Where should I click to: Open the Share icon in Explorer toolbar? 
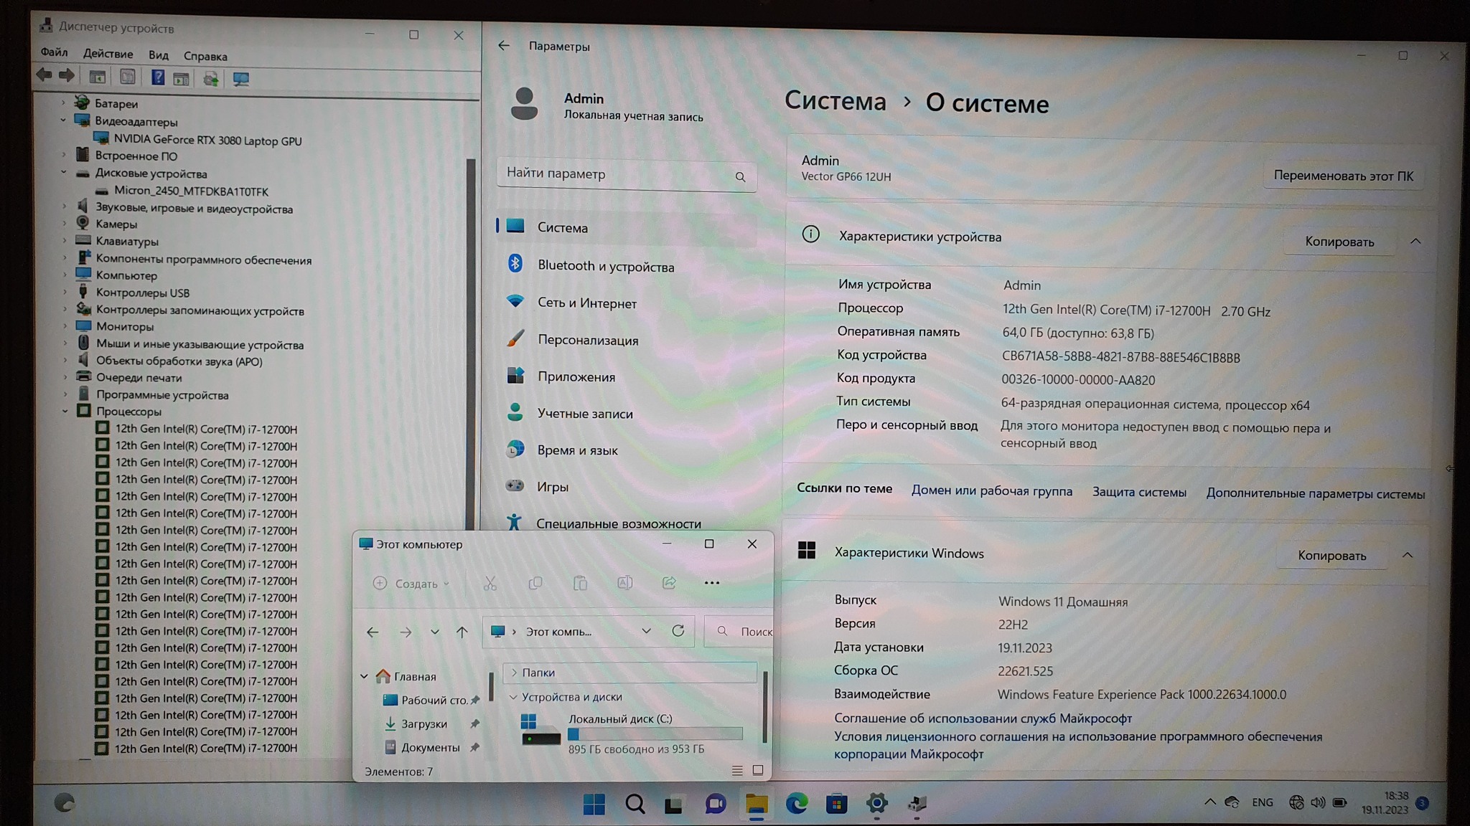point(669,583)
